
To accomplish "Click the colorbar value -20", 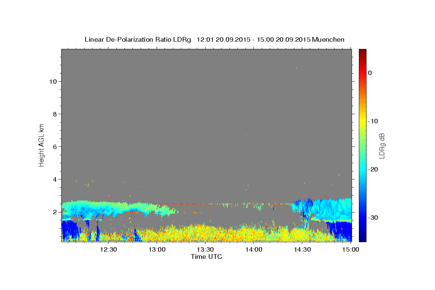I will (373, 169).
